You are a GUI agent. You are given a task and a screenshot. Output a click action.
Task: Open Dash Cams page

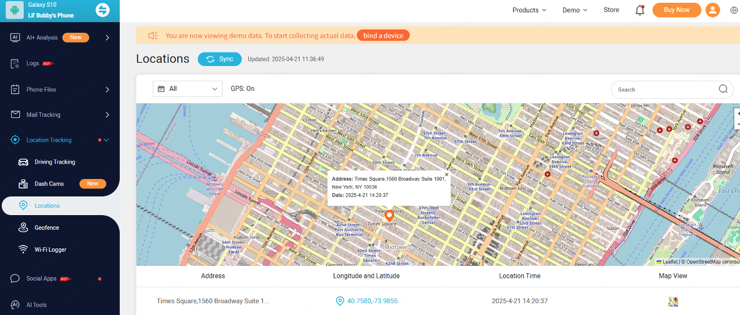click(49, 184)
